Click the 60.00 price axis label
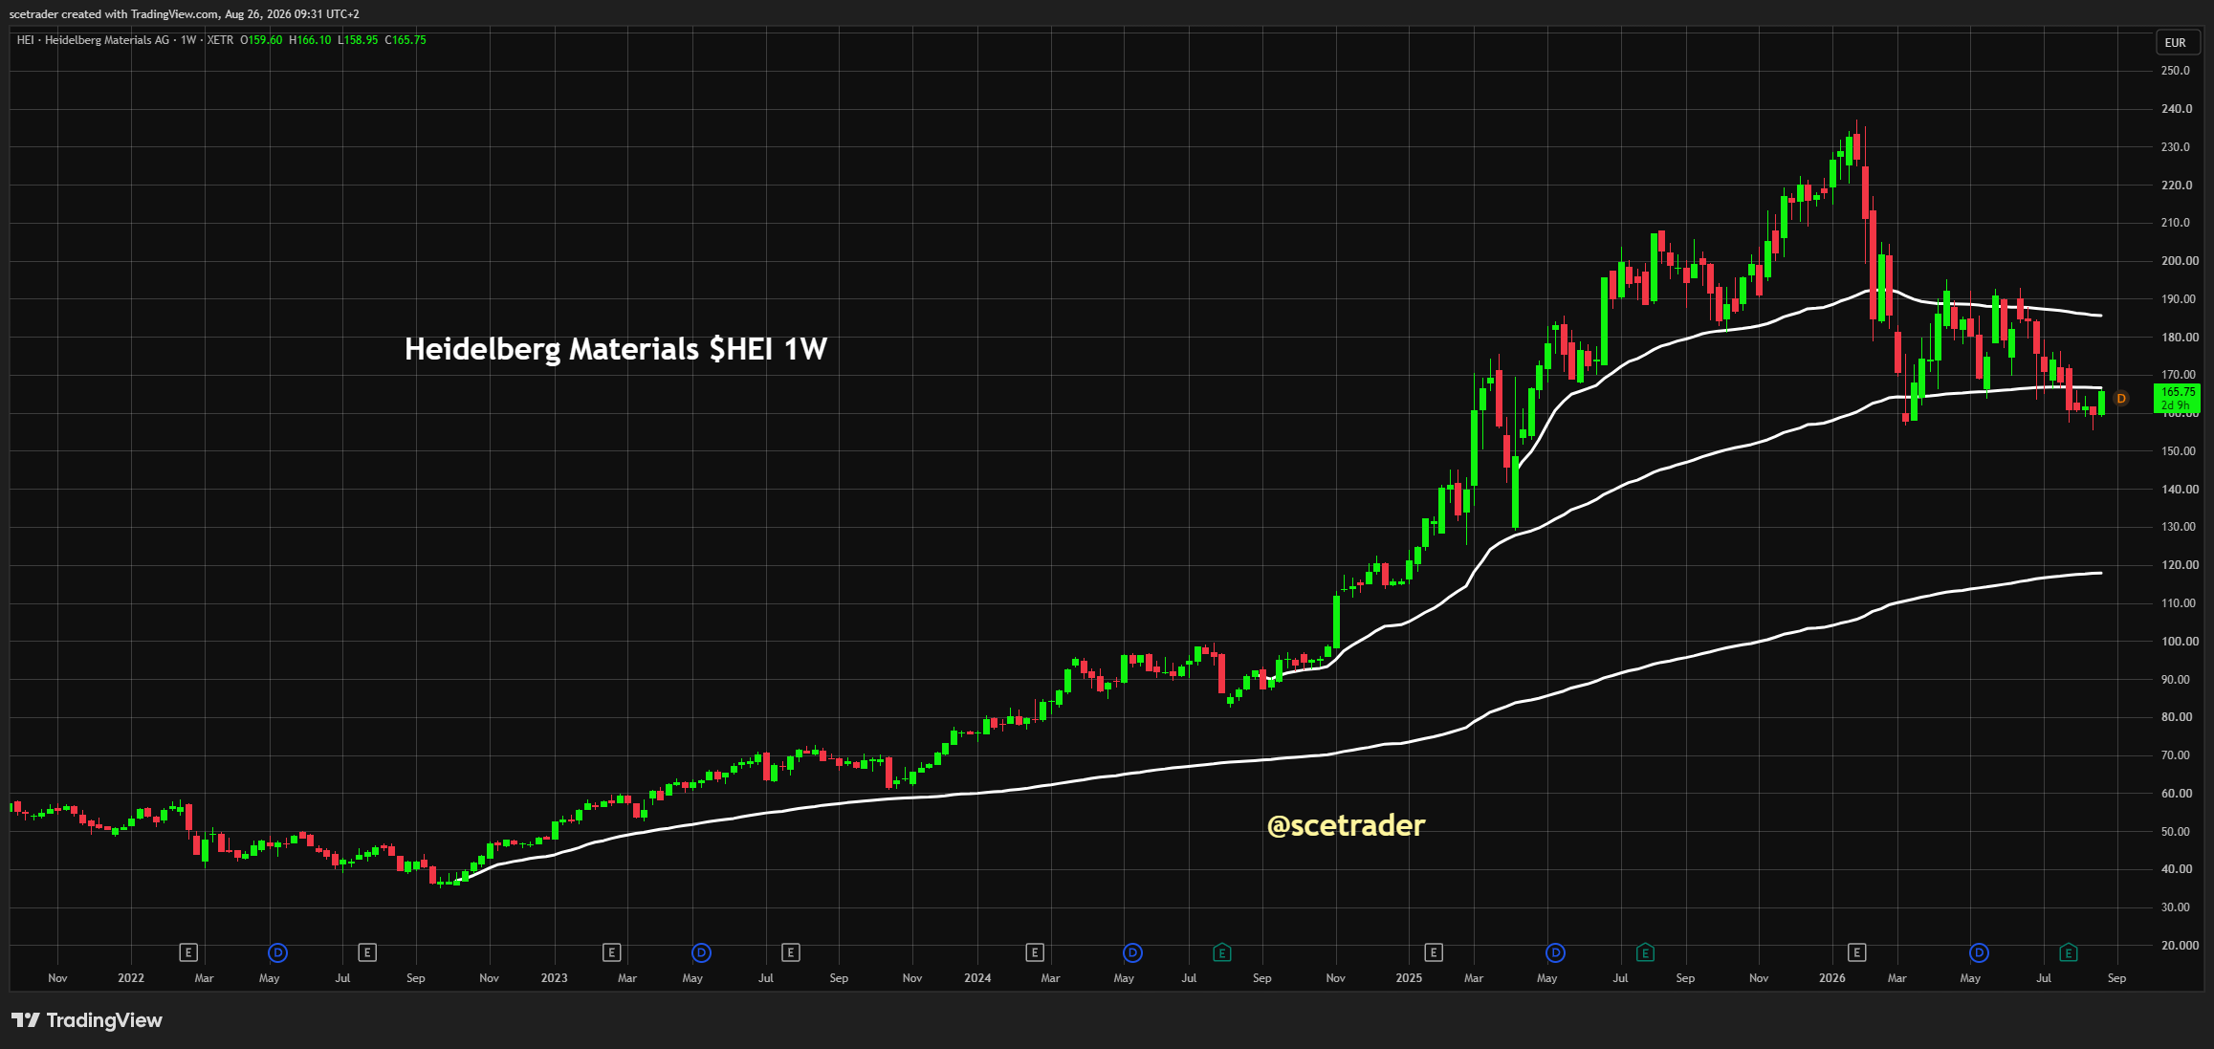Image resolution: width=2214 pixels, height=1049 pixels. [x=2177, y=794]
